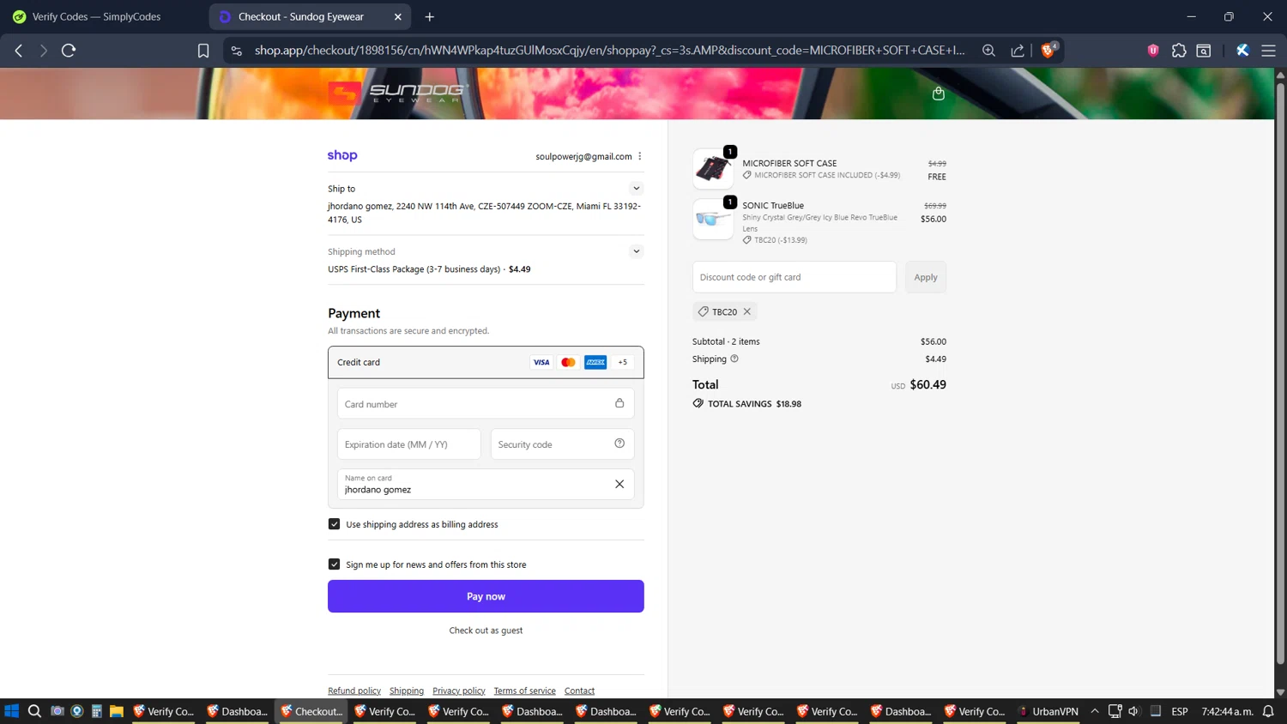Go back using browser back arrow
Screen dimensions: 1287x724
[18, 51]
